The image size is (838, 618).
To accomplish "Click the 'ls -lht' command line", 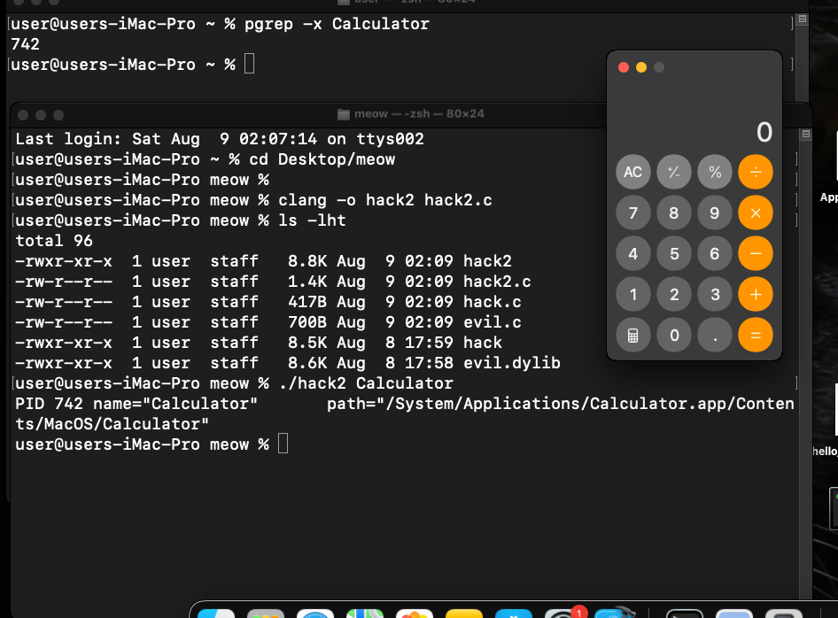I will point(312,220).
